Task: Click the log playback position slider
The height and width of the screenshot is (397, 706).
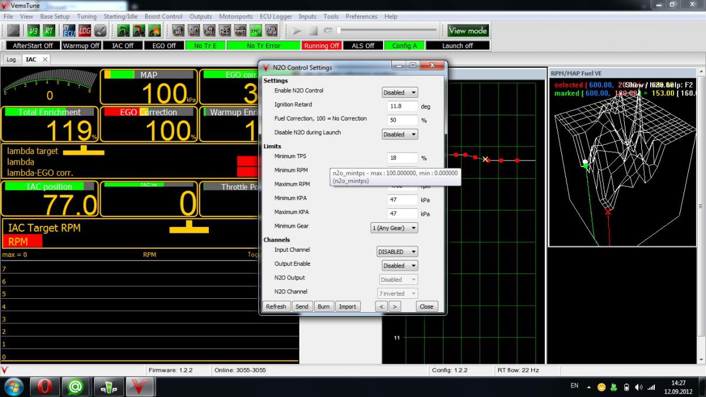Action: [388, 31]
